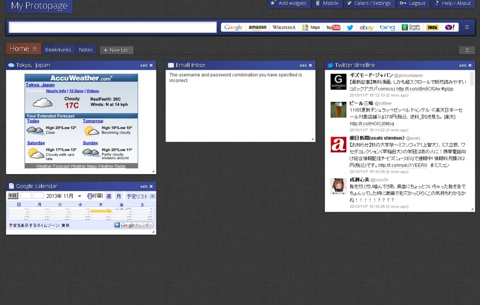
Task: Switch to the Bookmarks tab
Action: click(x=58, y=50)
